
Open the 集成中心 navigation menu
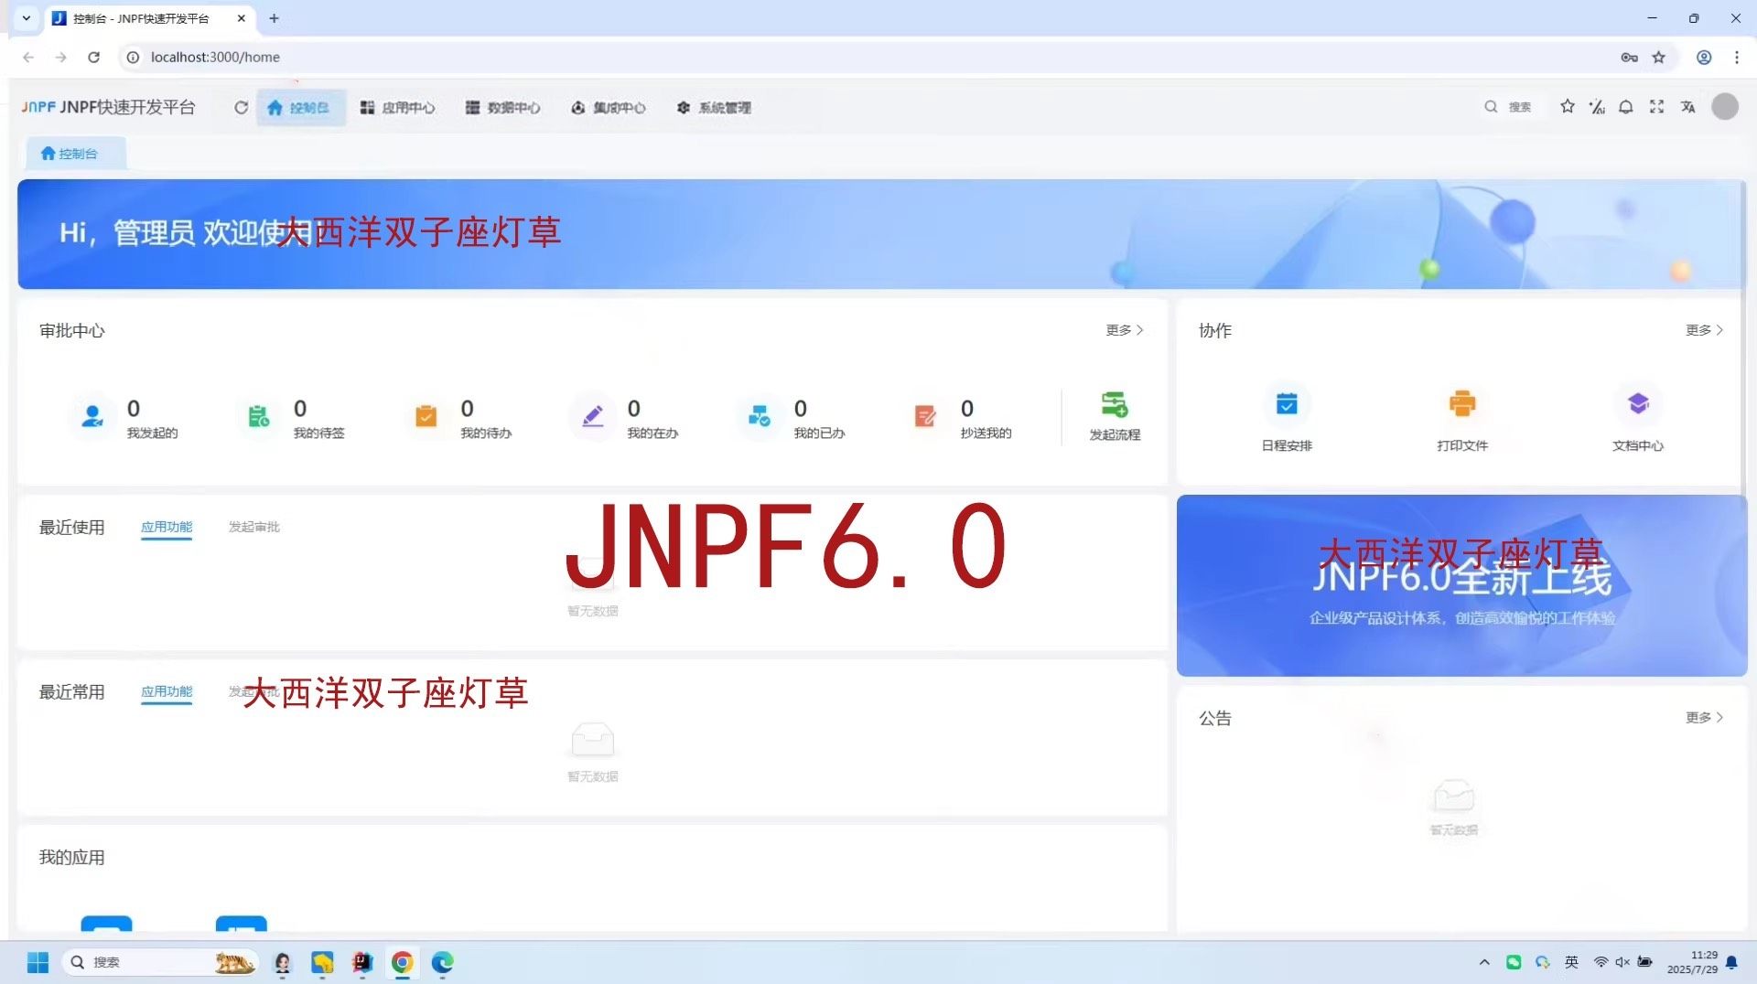608,107
